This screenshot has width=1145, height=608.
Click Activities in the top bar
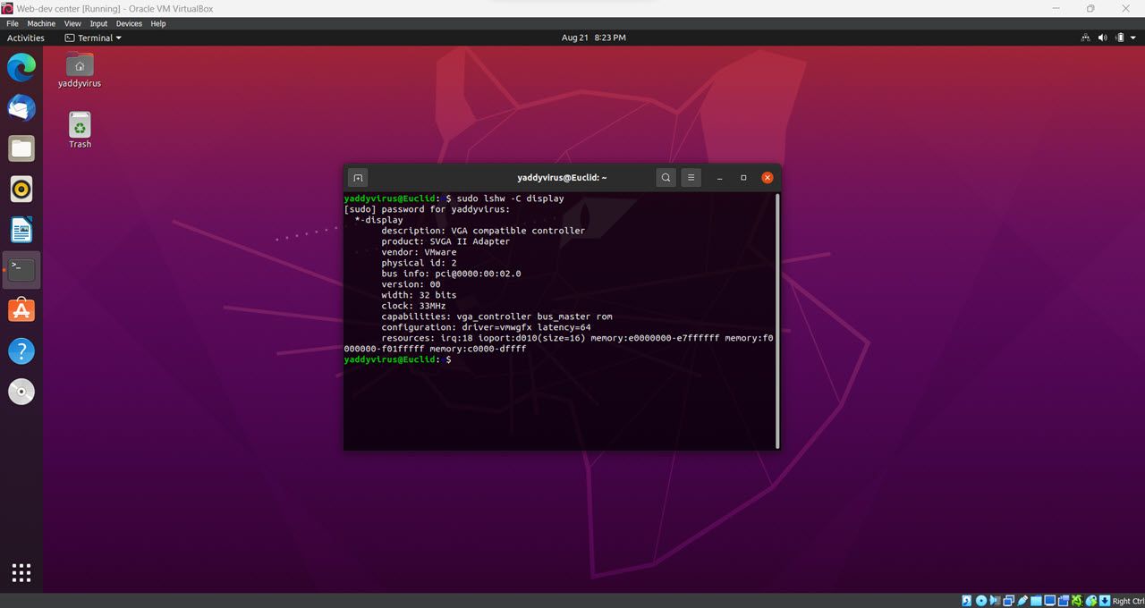coord(25,38)
